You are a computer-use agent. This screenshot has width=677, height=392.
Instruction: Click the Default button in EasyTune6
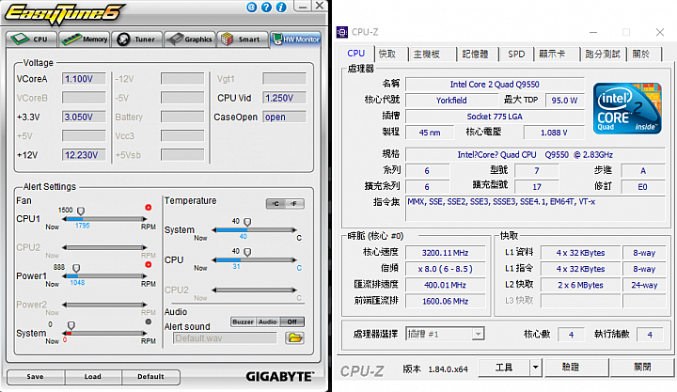click(x=150, y=377)
